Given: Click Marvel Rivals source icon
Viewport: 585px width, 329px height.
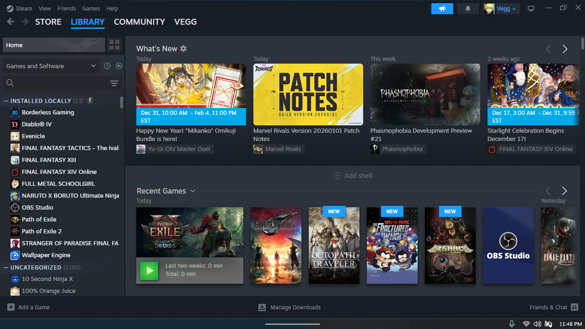Looking at the screenshot, I should pyautogui.click(x=258, y=149).
